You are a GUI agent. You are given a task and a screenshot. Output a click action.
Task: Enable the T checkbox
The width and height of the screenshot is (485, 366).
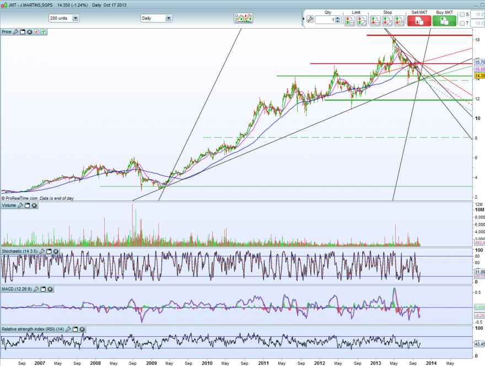(x=462, y=23)
